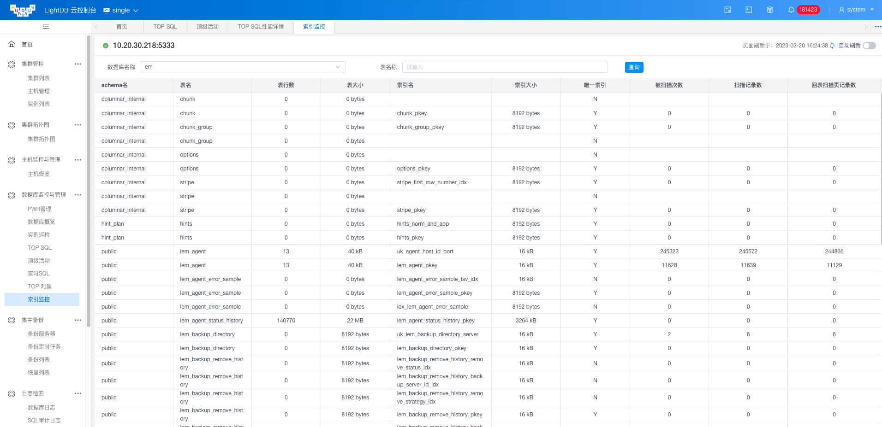The width and height of the screenshot is (882, 427).
Task: Collapse the sidebar with the fold icon
Action: pyautogui.click(x=46, y=26)
